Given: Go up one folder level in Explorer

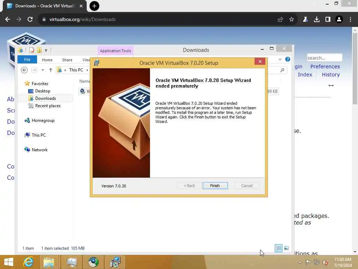Looking at the screenshot, I should click(50, 70).
